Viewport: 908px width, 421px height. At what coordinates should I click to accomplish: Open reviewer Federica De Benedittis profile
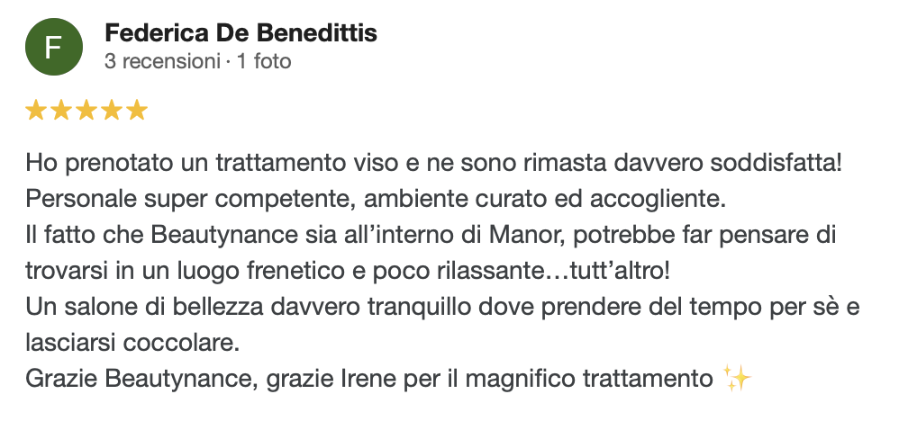click(x=241, y=34)
